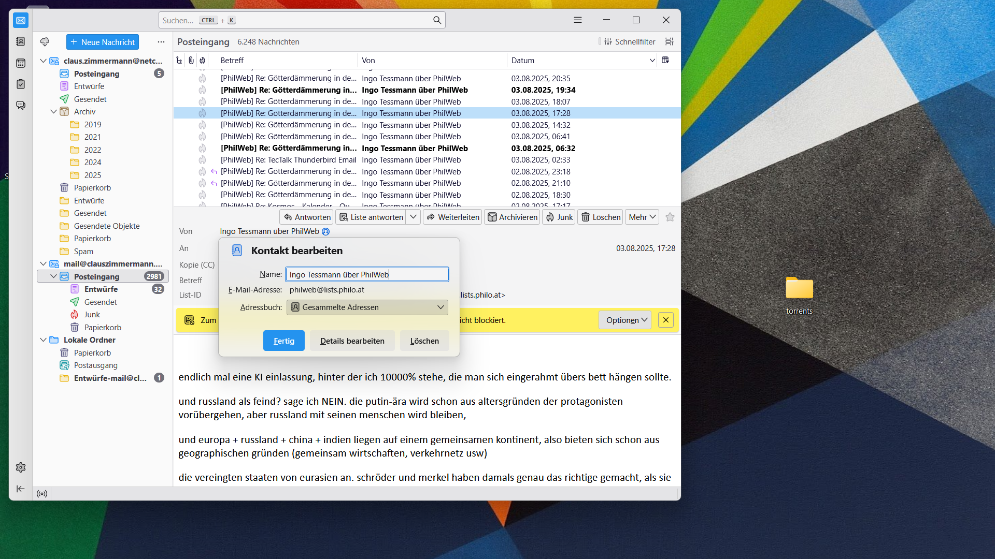The height and width of the screenshot is (559, 995).
Task: Open the 2024 archive folder
Action: tap(93, 163)
